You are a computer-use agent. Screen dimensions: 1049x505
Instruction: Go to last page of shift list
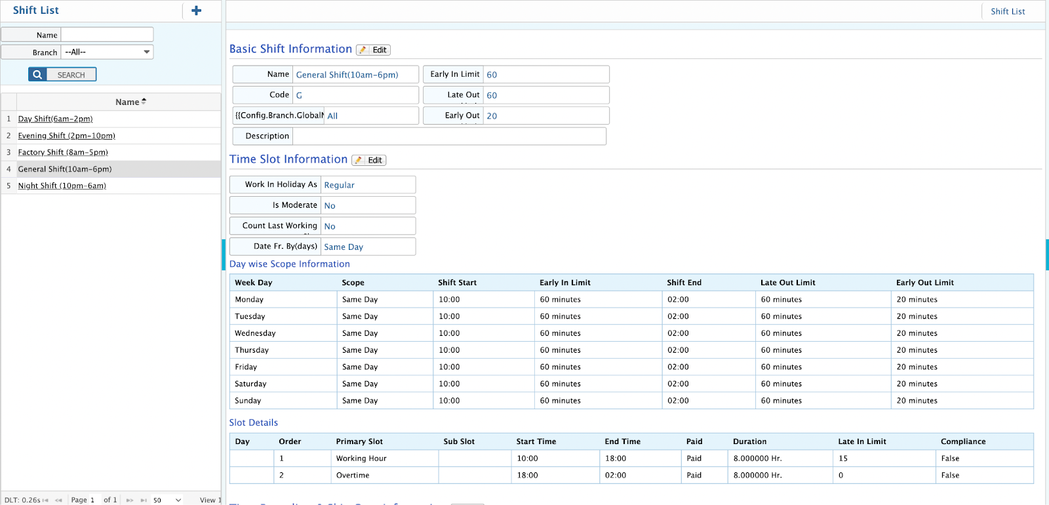(144, 500)
